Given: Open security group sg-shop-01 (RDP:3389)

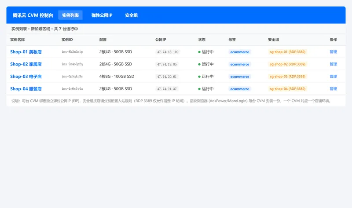Looking at the screenshot, I should coord(288,52).
